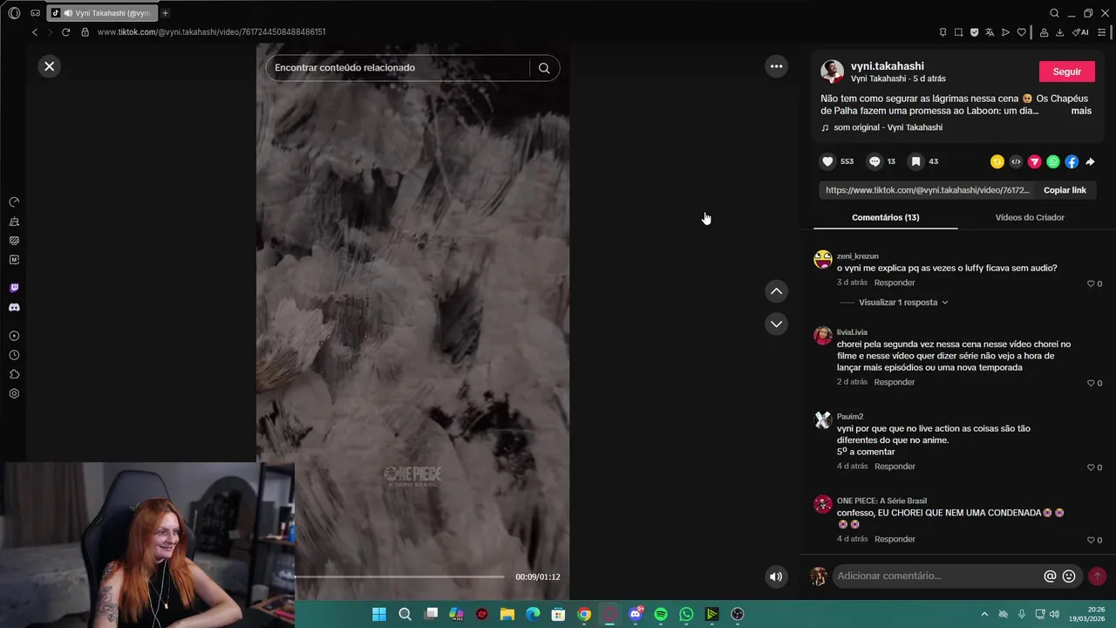Open Opera GX main menu logo
Image resolution: width=1116 pixels, height=628 pixels.
pyautogui.click(x=14, y=13)
